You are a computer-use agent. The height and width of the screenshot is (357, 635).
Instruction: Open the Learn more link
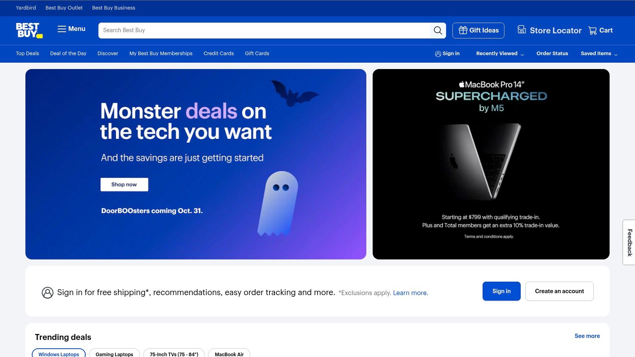pos(410,293)
